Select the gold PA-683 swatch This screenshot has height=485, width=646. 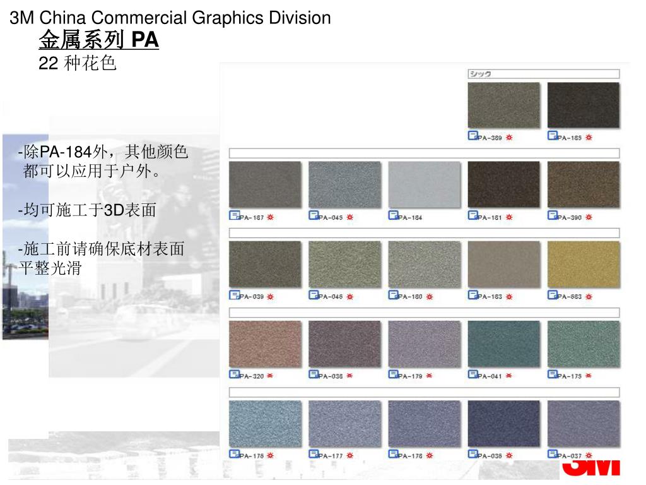[584, 264]
